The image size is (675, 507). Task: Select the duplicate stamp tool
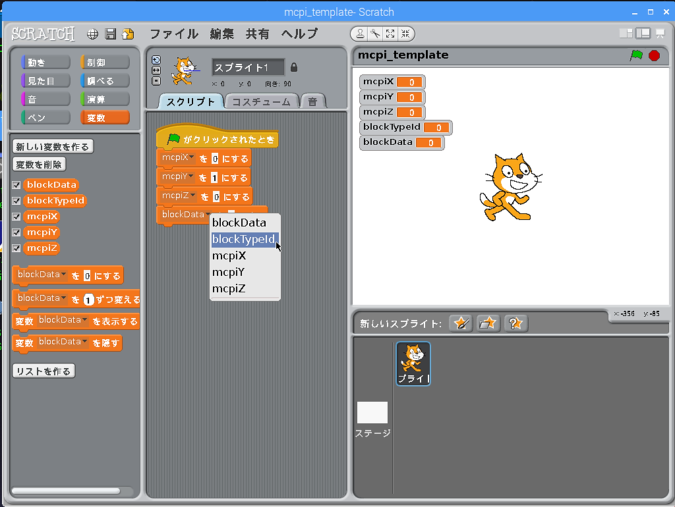pos(361,34)
